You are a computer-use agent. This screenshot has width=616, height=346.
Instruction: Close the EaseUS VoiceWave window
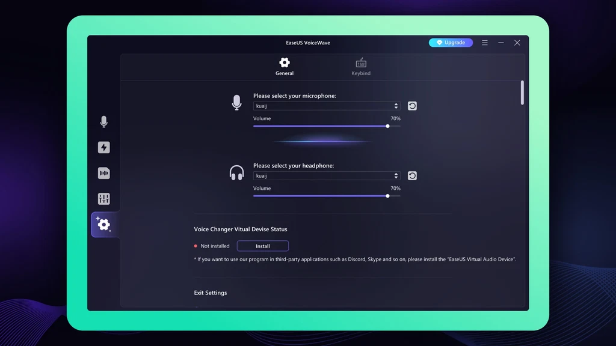click(x=517, y=43)
